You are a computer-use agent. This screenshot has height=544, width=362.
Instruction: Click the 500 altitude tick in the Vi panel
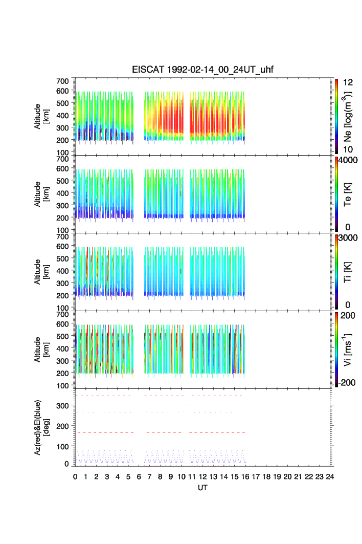point(62,336)
